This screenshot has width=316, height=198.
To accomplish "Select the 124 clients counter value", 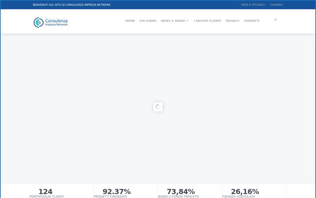I will pyautogui.click(x=45, y=191).
